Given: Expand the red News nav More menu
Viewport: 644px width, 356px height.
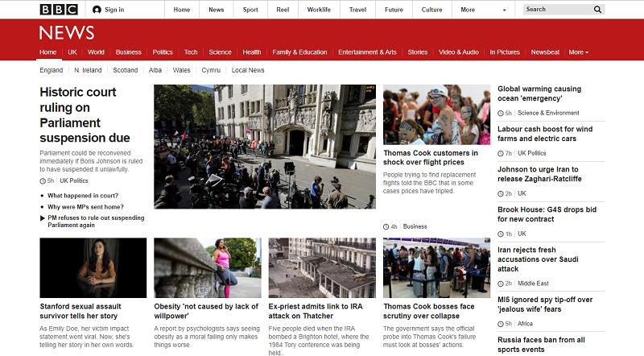Looking at the screenshot, I should 579,52.
